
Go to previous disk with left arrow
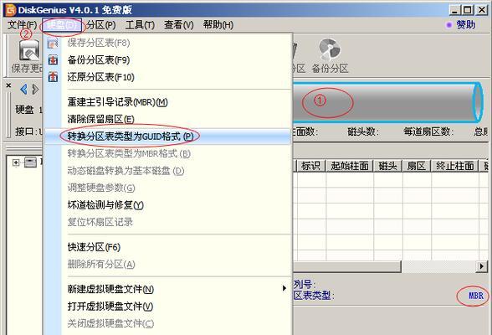[x=23, y=90]
